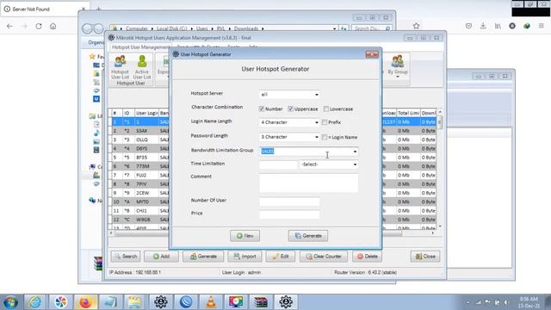Click the User Login column header
This screenshot has height=310, width=551.
tap(146, 113)
